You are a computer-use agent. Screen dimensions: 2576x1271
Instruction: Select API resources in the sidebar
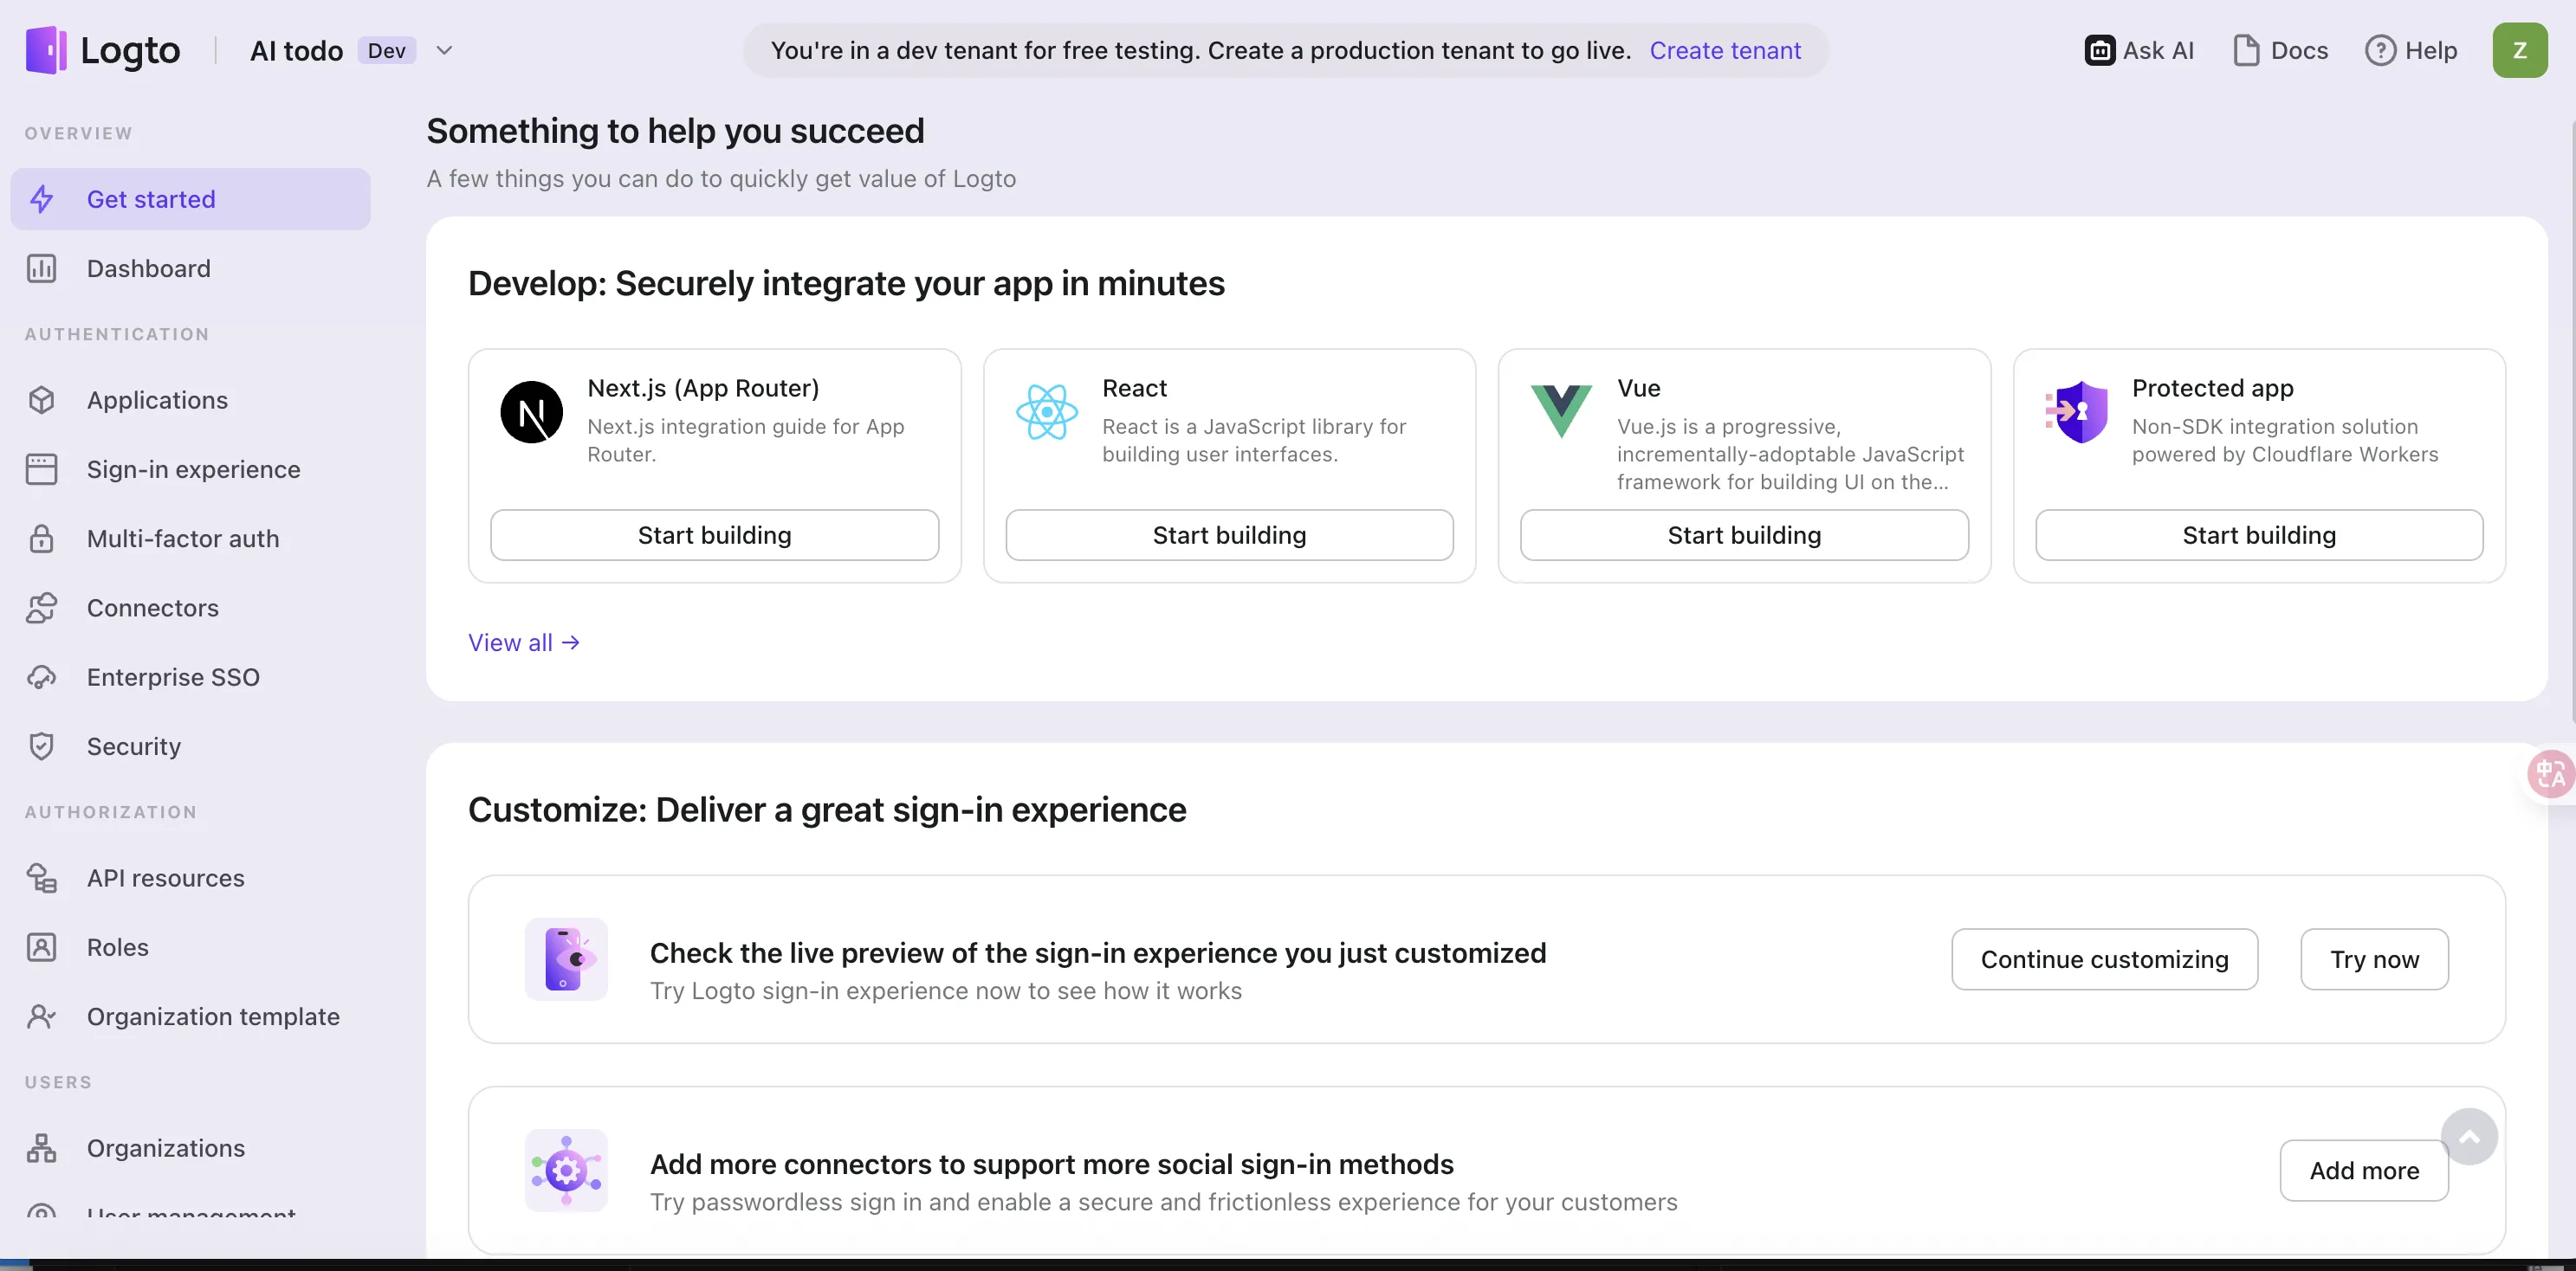pyautogui.click(x=165, y=877)
